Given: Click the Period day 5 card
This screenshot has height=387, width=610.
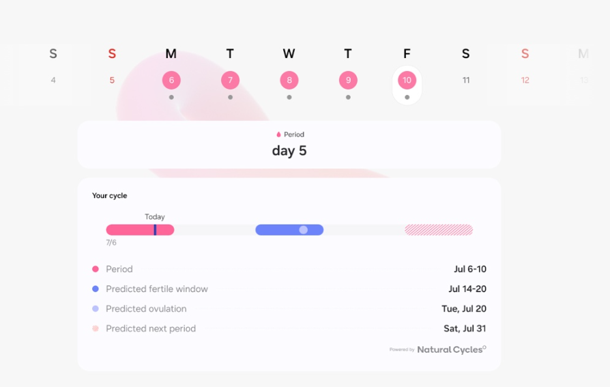Looking at the screenshot, I should 289,145.
